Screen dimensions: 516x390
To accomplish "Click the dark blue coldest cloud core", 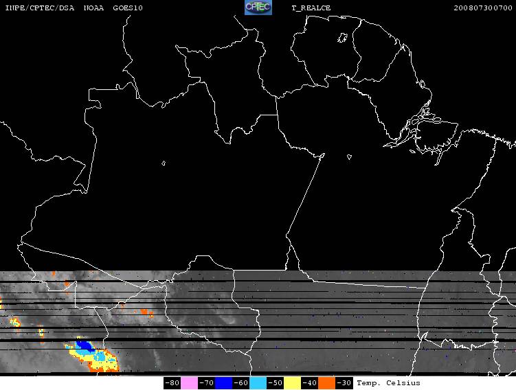I will point(84,345).
